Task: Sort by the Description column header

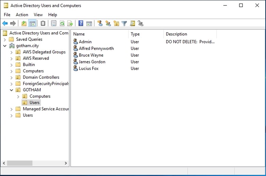Action: pos(190,34)
